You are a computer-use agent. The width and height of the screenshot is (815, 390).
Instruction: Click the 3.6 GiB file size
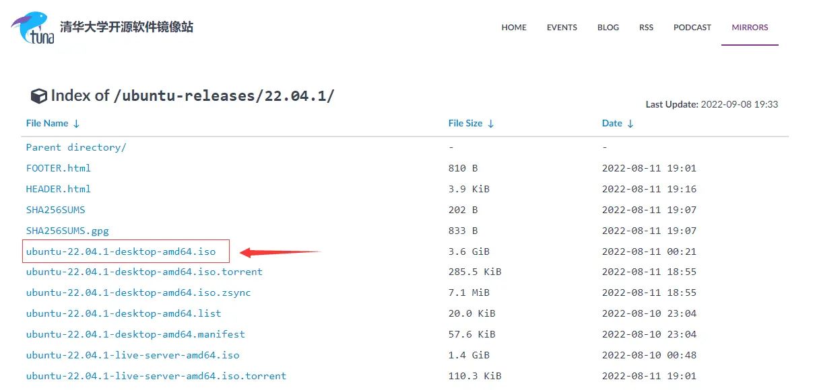pos(469,251)
